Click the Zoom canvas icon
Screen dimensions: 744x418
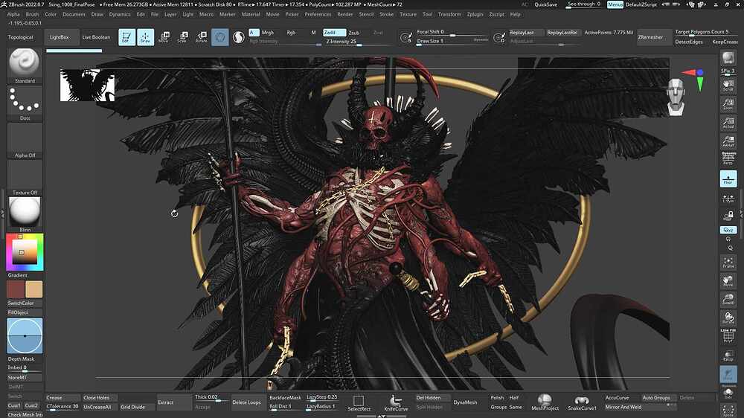point(728,104)
